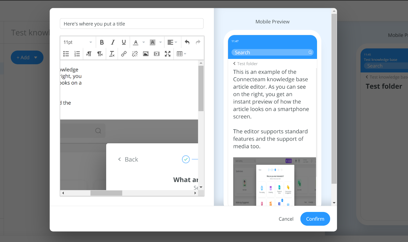Viewport: 408px width, 242px height.
Task: Click Cancel to discard the article
Action: tap(286, 219)
